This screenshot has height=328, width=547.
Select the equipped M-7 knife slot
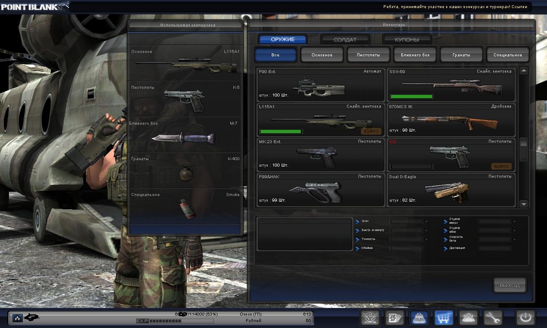pyautogui.click(x=185, y=135)
